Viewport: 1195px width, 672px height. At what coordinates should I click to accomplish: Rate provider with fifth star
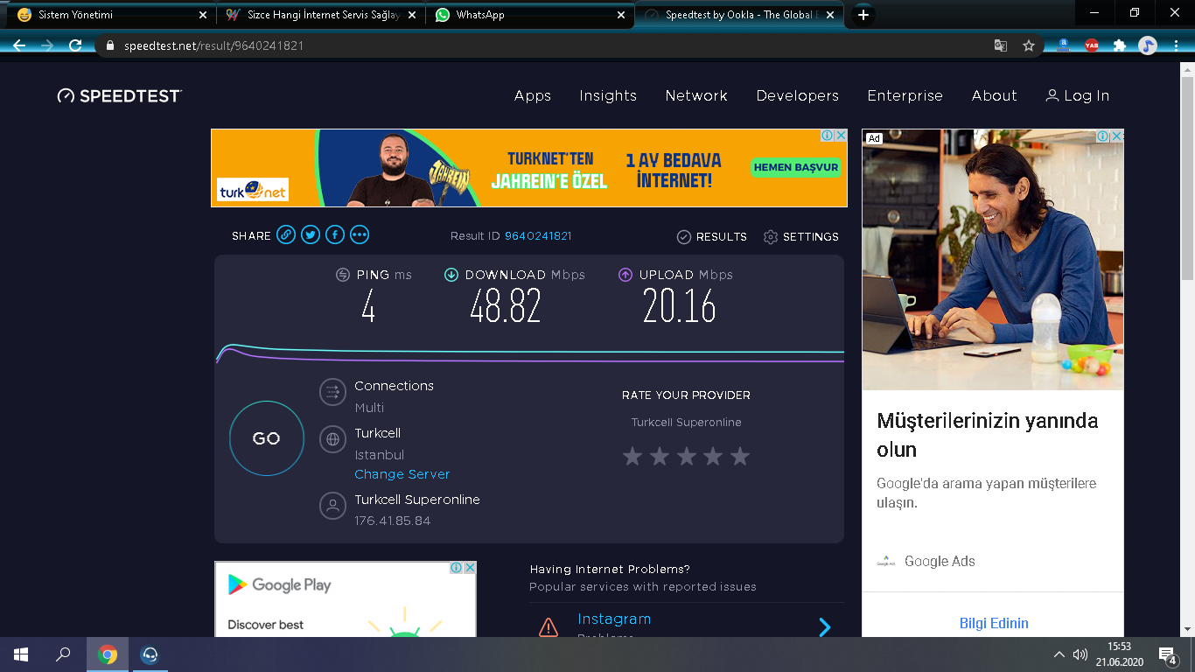coord(740,456)
